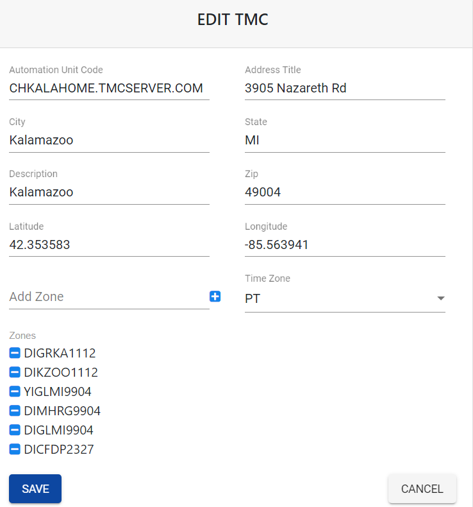Click the EDIT TMC dialog title
This screenshot has width=473, height=507.
[x=233, y=20]
